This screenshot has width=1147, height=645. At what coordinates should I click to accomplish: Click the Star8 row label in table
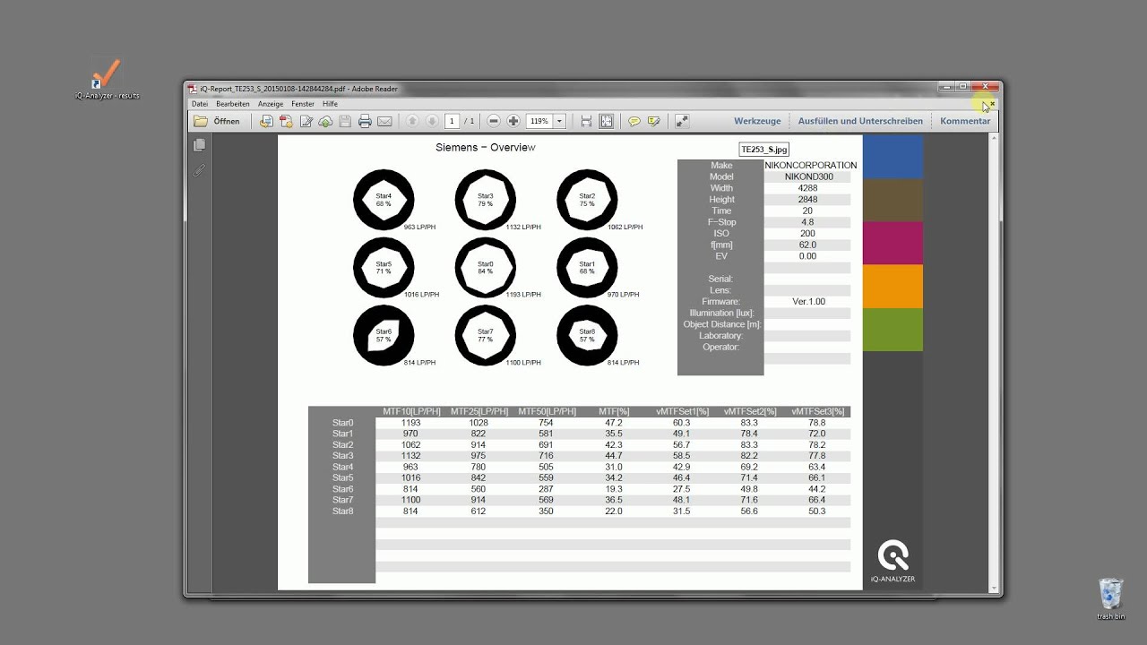point(342,511)
